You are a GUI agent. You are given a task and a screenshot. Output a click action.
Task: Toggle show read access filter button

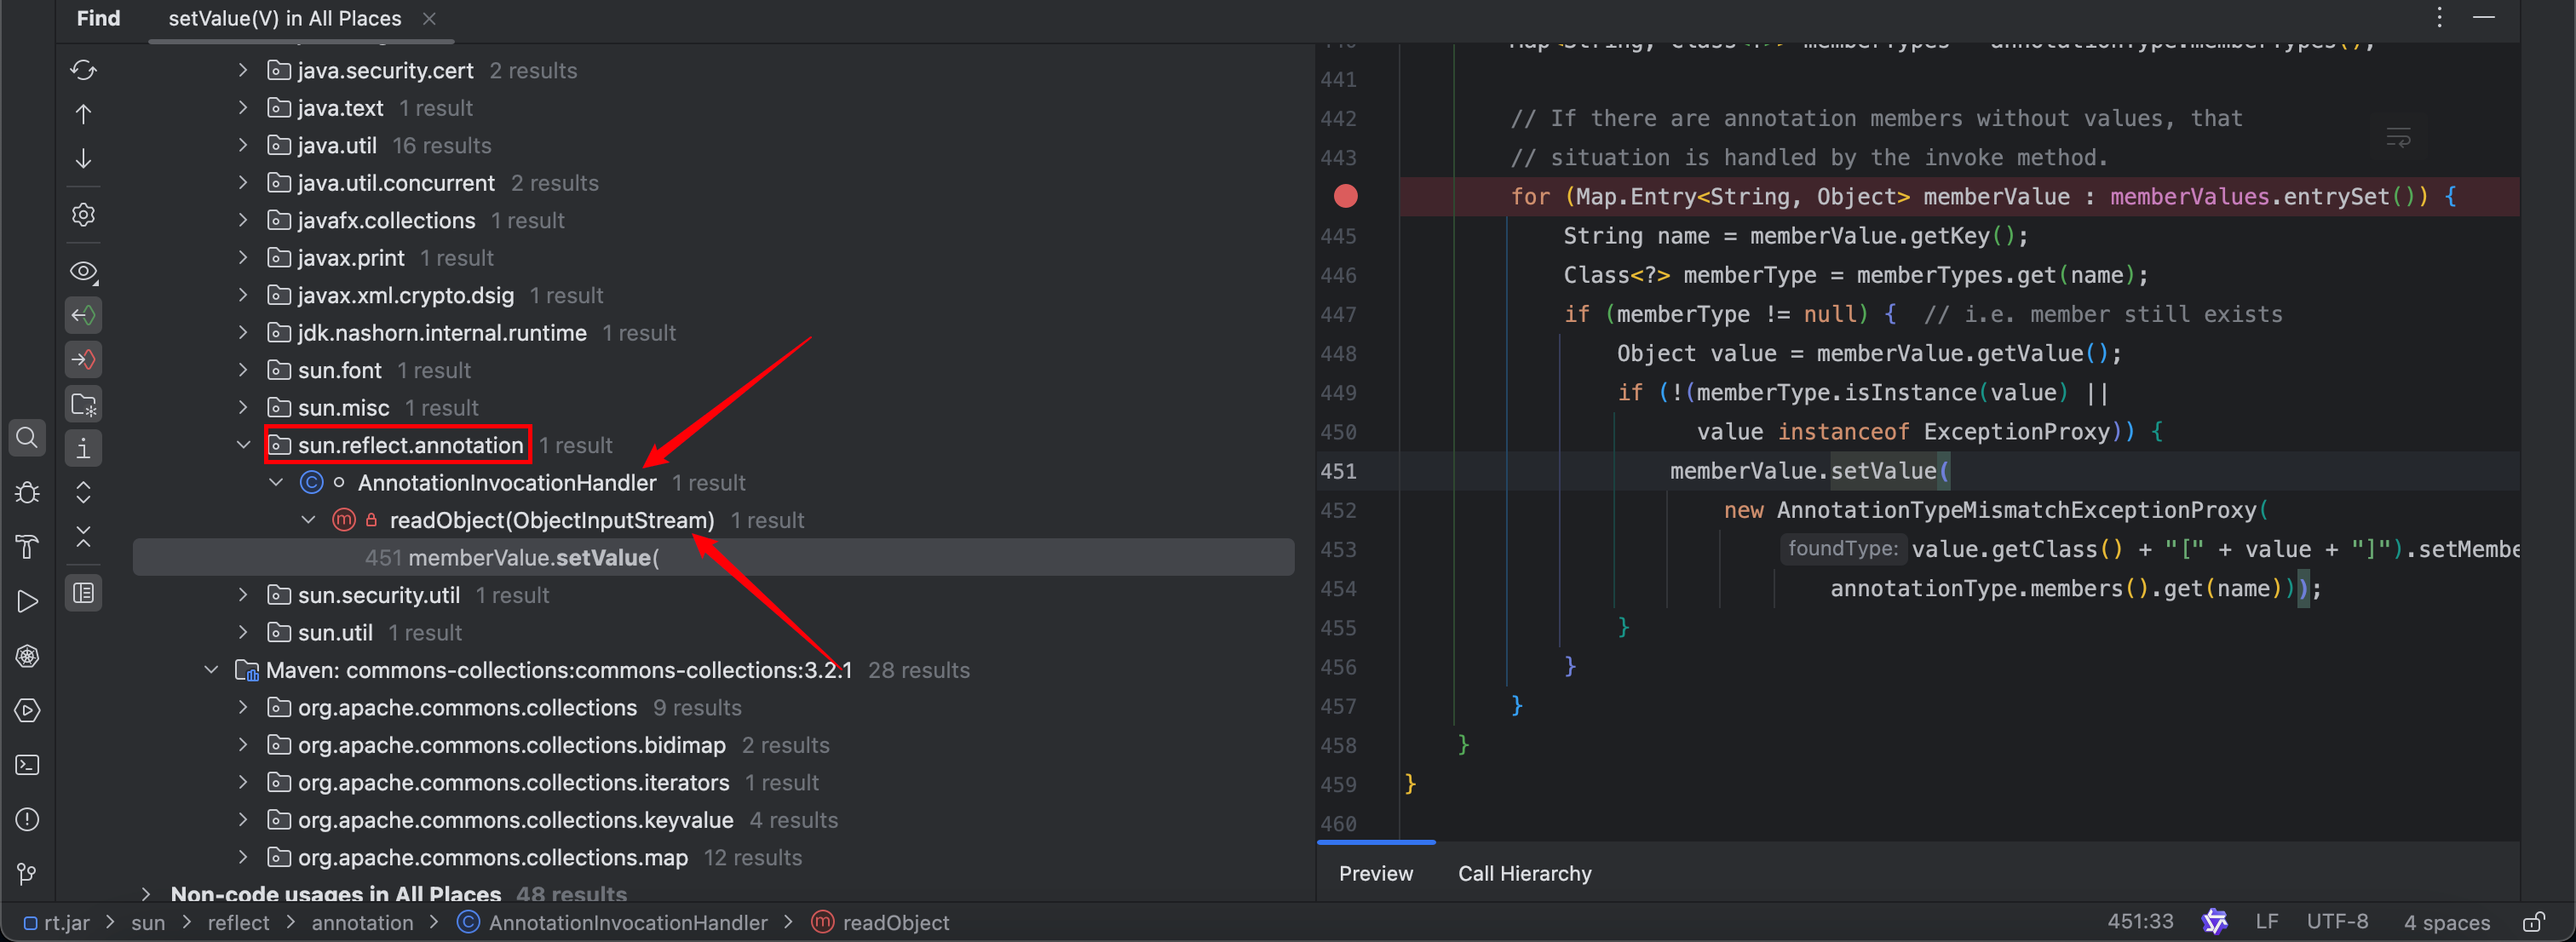(83, 315)
